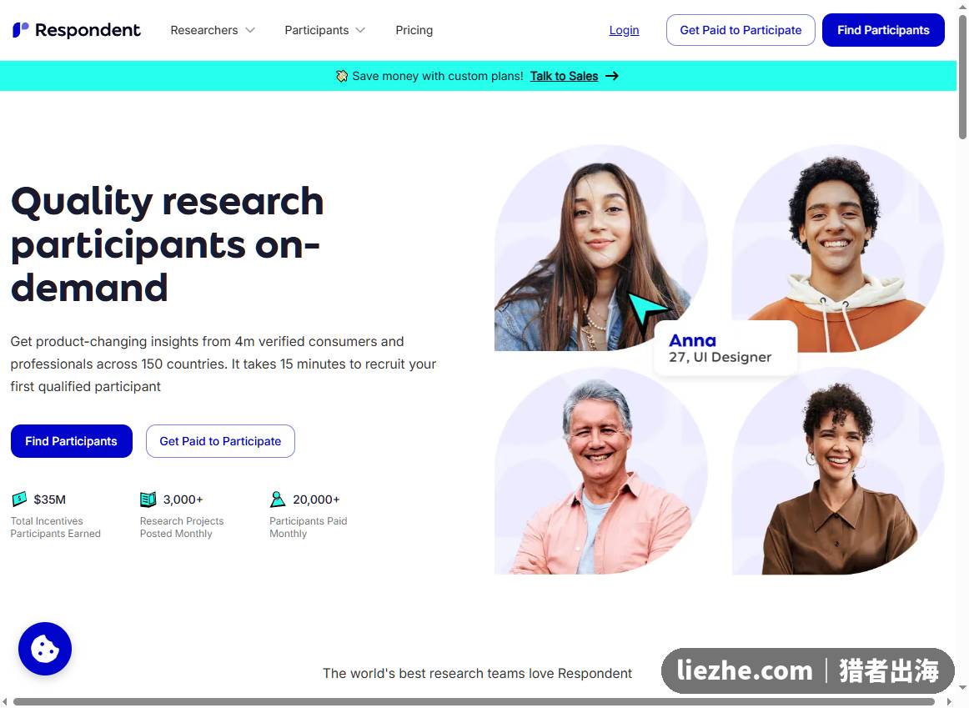The width and height of the screenshot is (969, 708).
Task: Click the teal cursor arrow on Anna's photo
Action: tap(645, 309)
